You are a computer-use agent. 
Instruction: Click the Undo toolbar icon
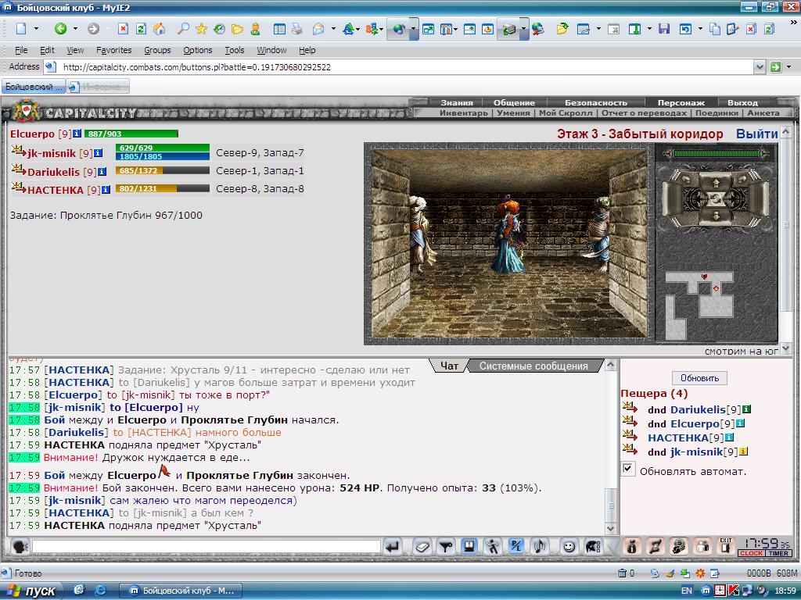tap(685, 29)
